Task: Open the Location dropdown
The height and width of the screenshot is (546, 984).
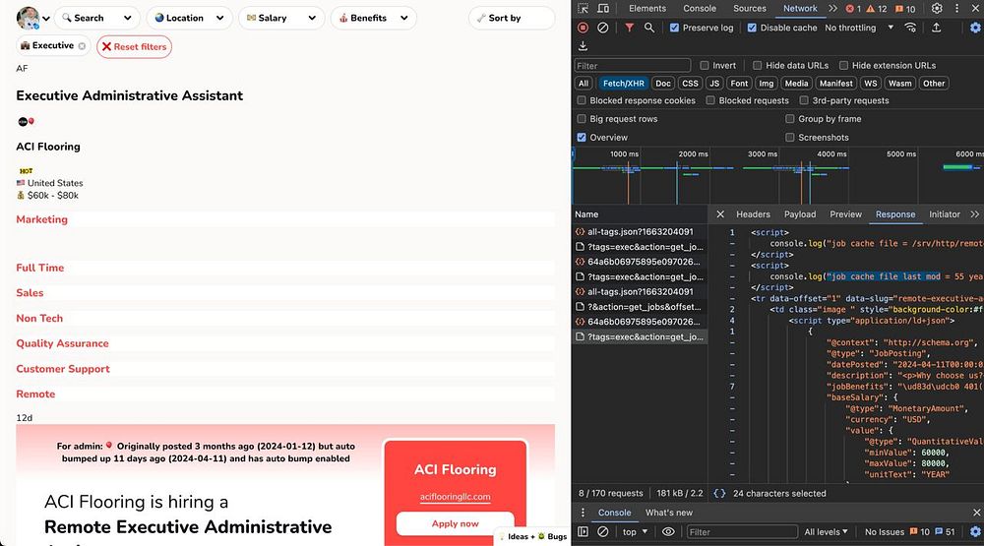Action: pos(190,18)
